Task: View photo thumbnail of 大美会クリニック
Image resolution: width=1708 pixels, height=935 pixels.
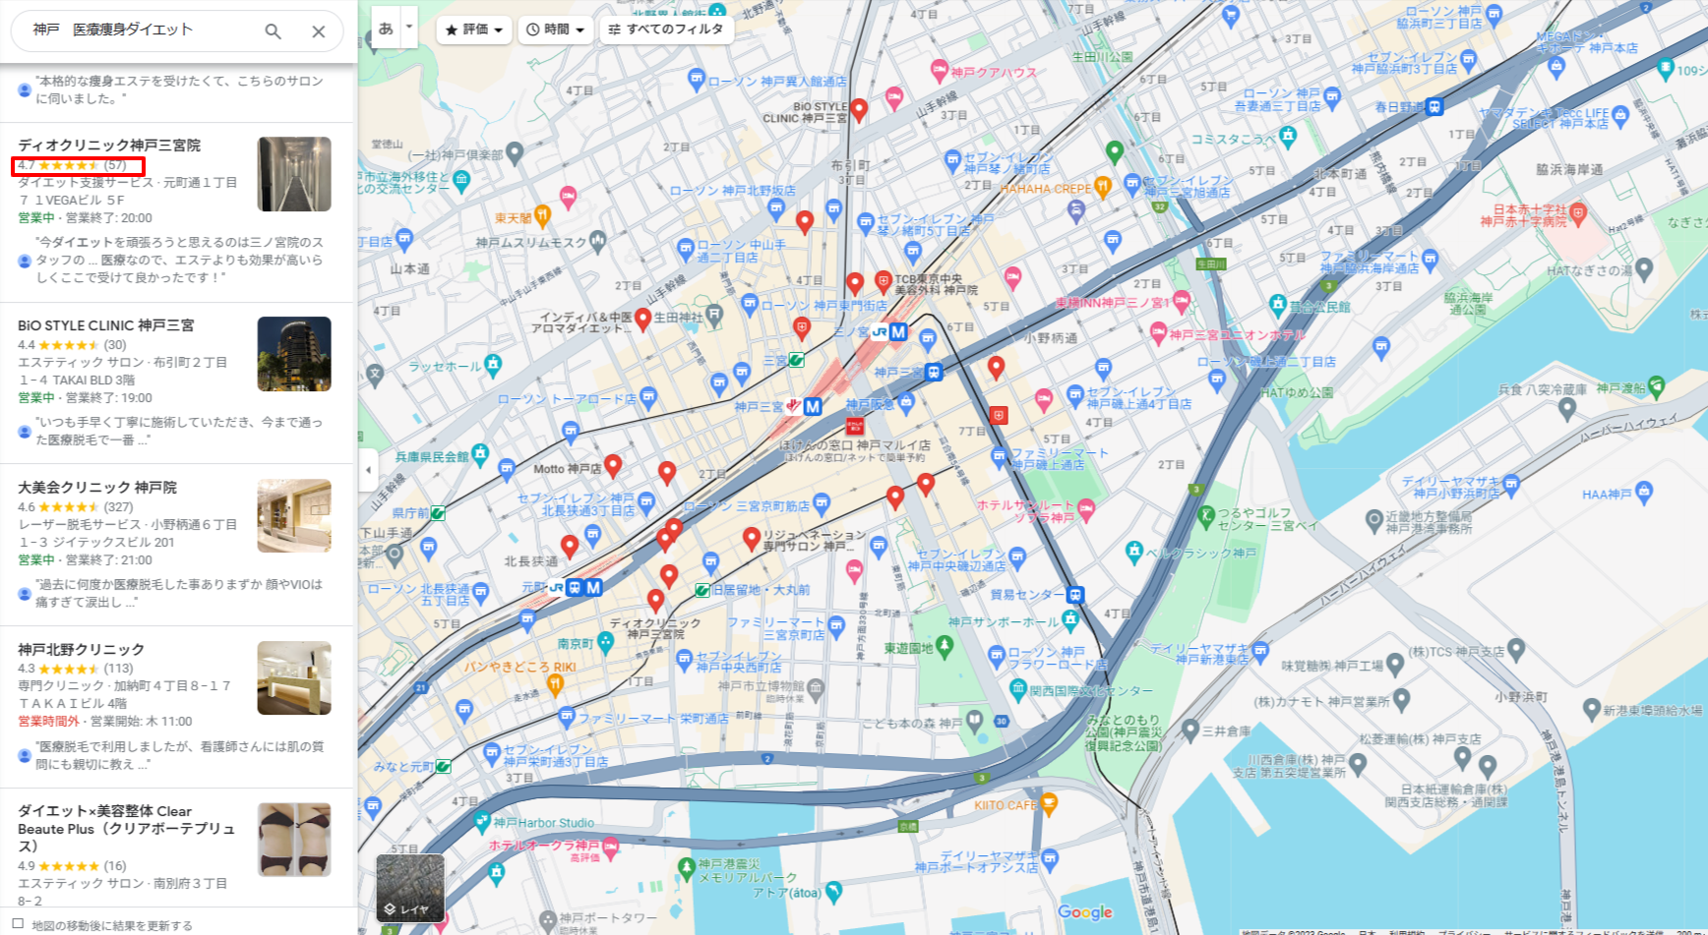Action: 294,516
